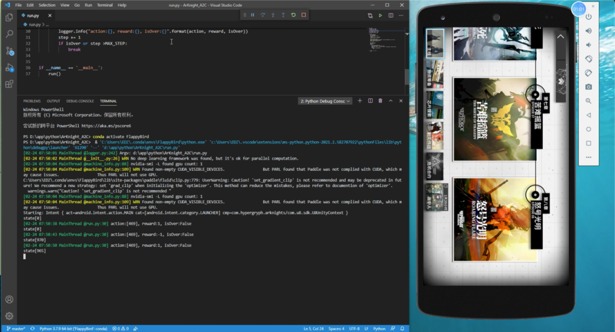This screenshot has height=332, width=615.
Task: Open the File menu
Action: coord(18,5)
